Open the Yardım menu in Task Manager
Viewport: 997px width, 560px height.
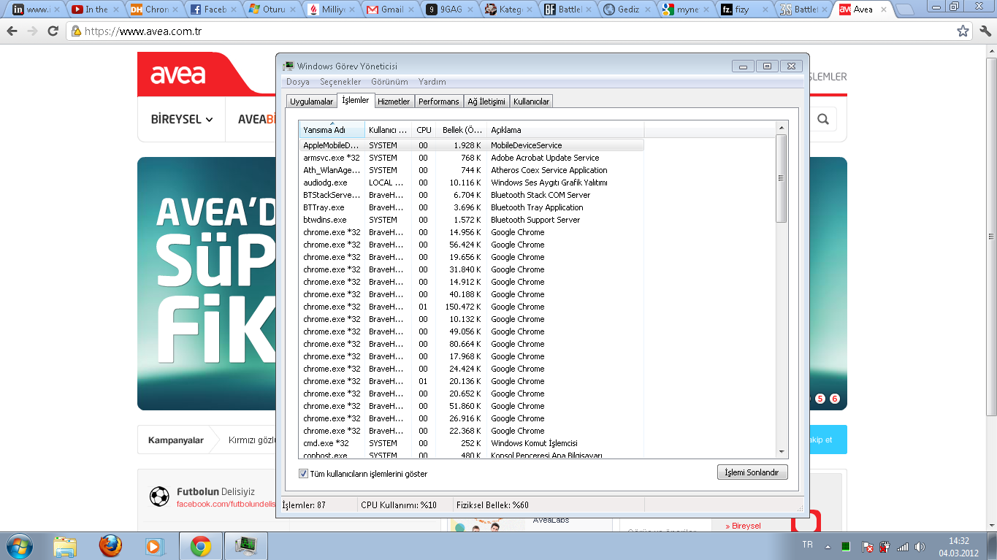point(432,82)
